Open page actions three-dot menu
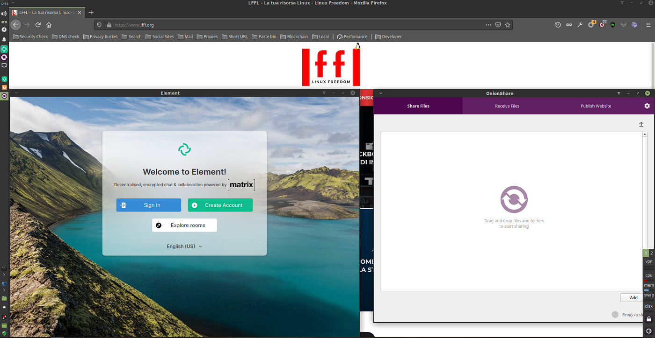655x338 pixels. [488, 25]
